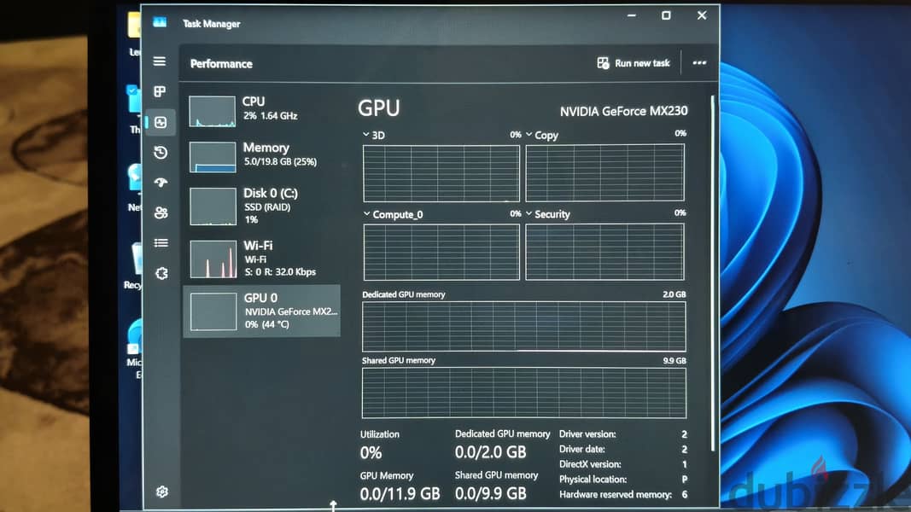Viewport: 911px width, 512px height.
Task: Click the Memory mini graph thumbnail
Action: pyautogui.click(x=213, y=157)
